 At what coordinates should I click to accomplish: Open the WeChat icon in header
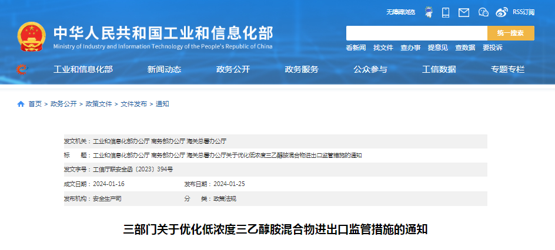(x=483, y=12)
